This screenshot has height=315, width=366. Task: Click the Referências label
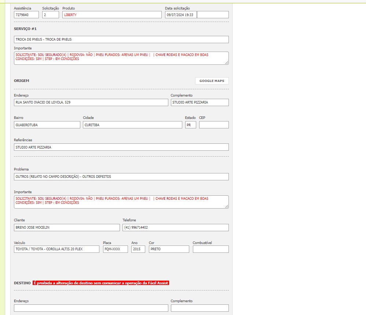(23, 140)
